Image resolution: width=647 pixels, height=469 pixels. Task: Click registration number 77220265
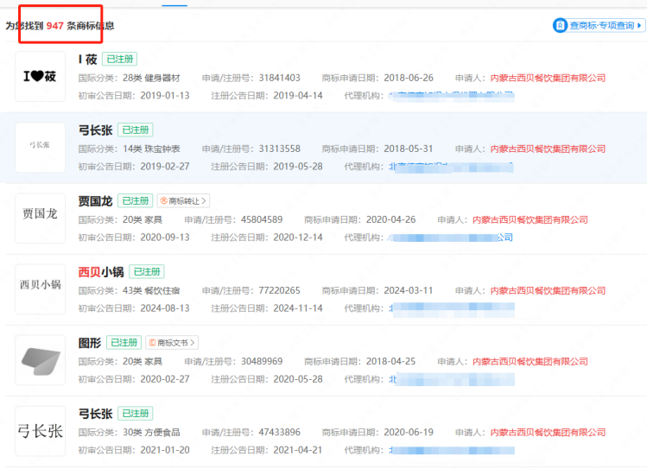pos(279,291)
